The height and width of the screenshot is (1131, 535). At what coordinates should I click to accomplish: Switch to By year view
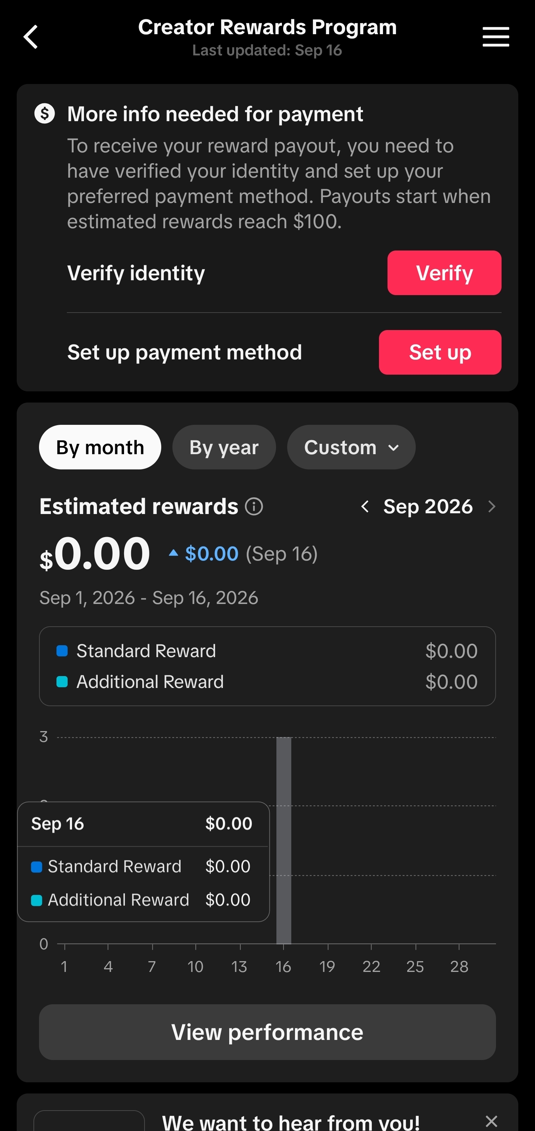224,447
